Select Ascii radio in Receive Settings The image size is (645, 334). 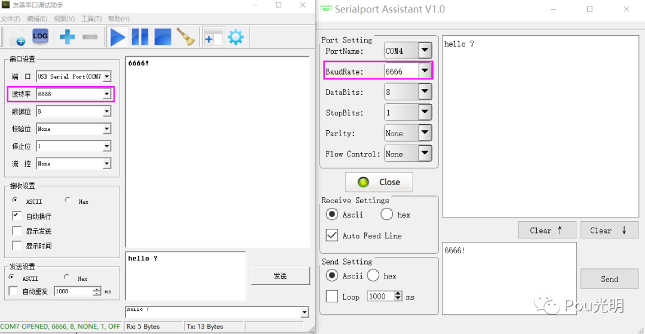tap(331, 215)
